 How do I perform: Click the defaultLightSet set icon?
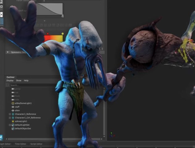13,125
